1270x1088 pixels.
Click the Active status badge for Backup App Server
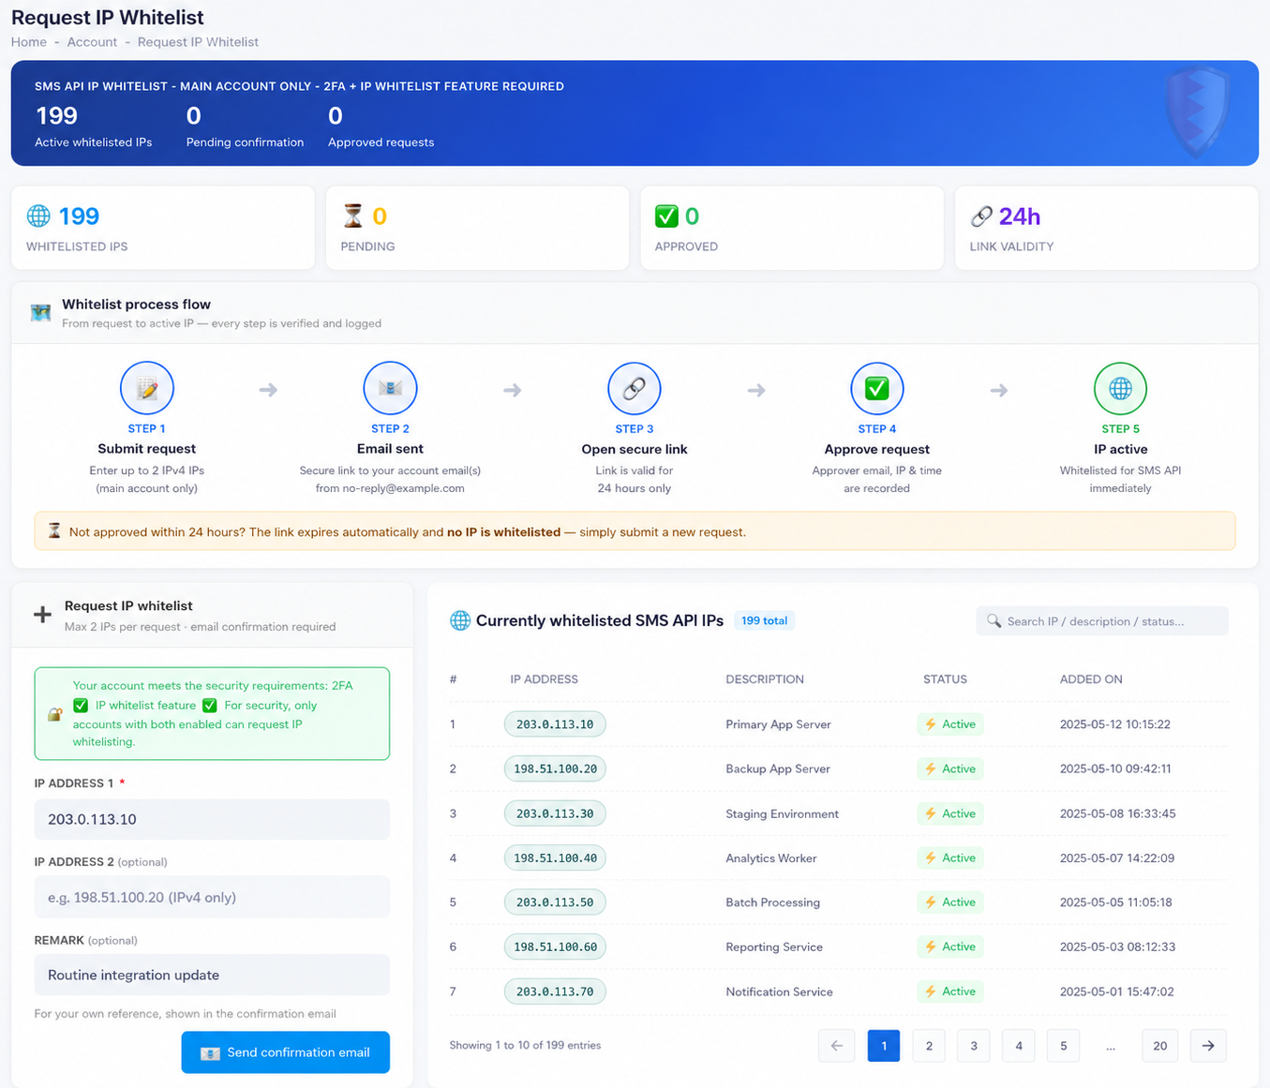pos(950,768)
